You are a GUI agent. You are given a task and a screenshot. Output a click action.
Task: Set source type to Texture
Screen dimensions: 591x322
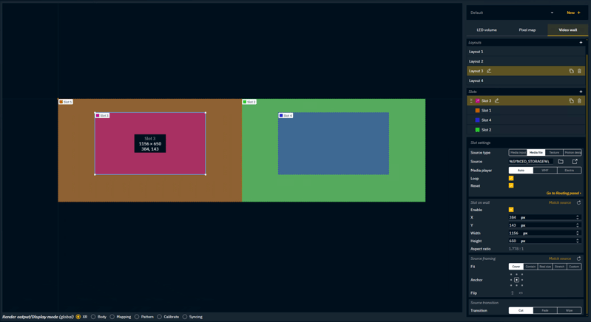(554, 152)
